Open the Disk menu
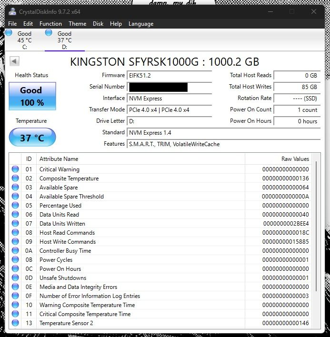Viewport: 330px width, 337px height. pos(98,24)
